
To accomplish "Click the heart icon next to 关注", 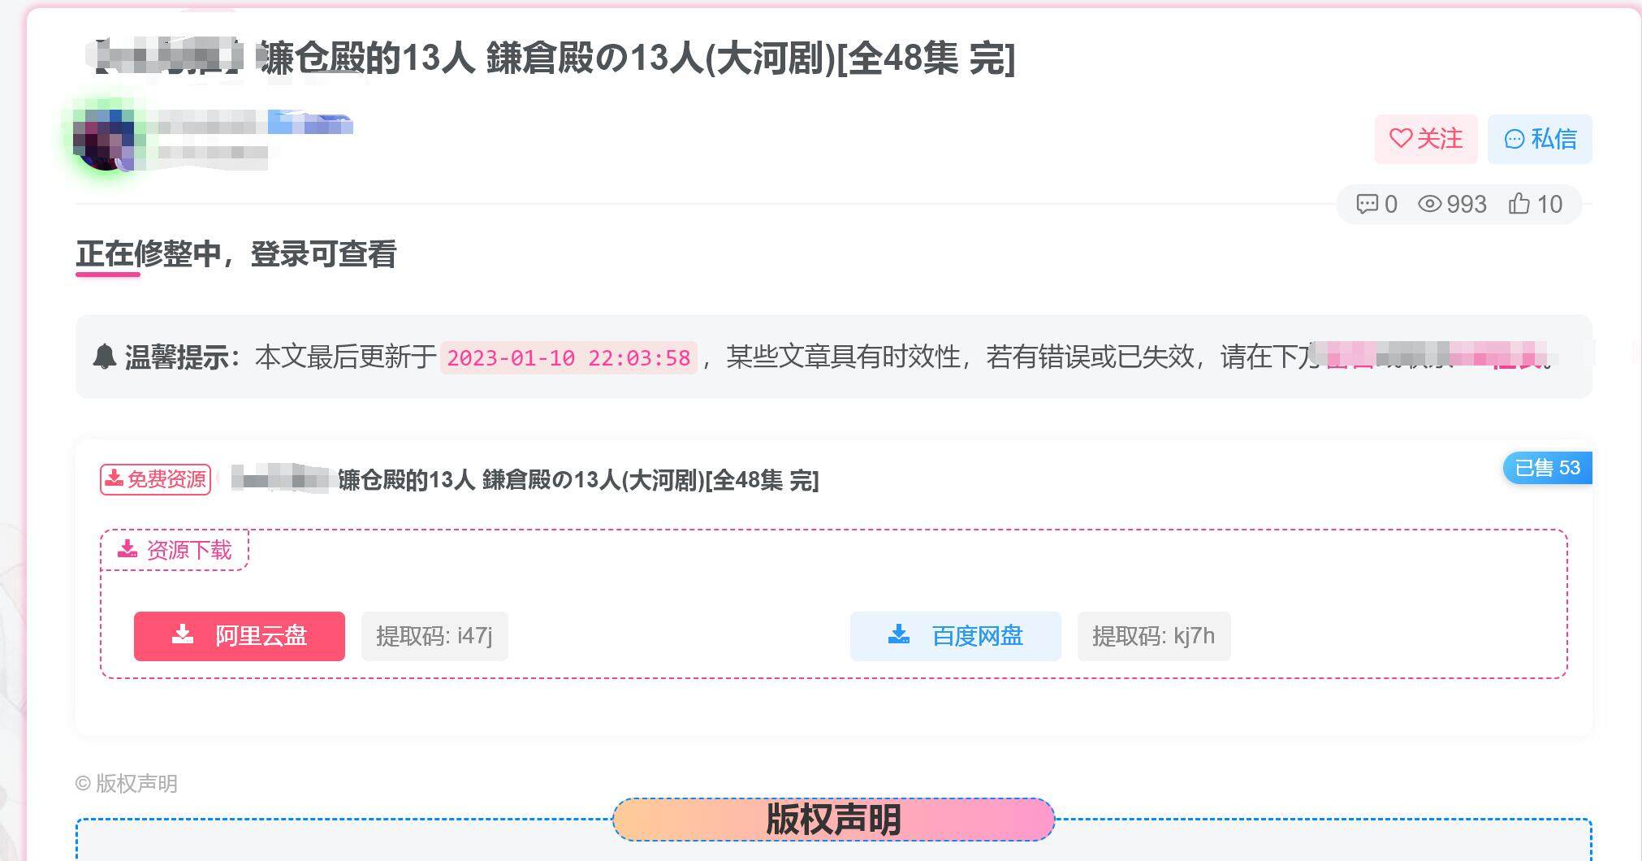I will 1400,139.
